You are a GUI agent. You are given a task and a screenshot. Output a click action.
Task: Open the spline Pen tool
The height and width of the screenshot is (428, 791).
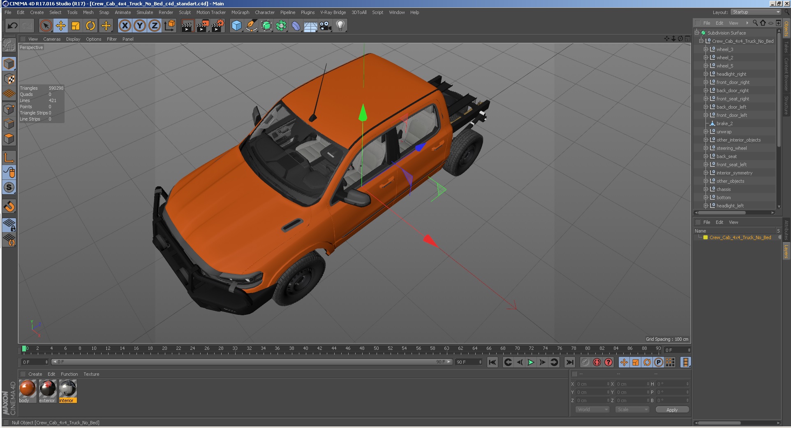[x=251, y=26]
